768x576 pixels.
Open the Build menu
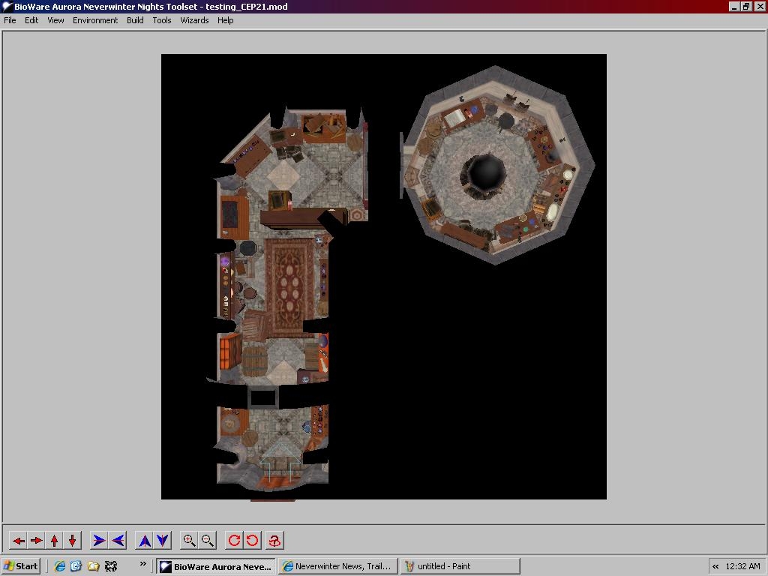tap(135, 20)
